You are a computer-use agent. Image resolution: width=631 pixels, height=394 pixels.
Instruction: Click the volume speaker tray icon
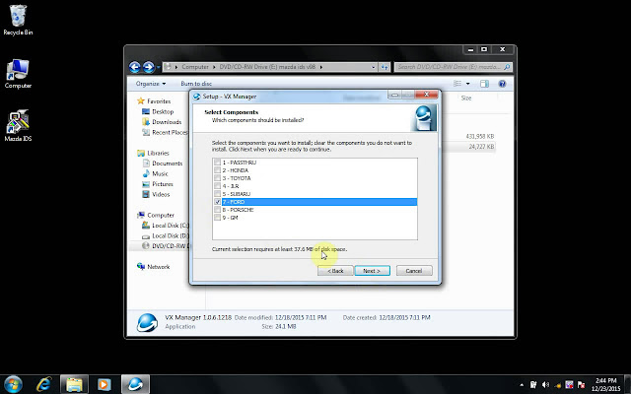[545, 385]
